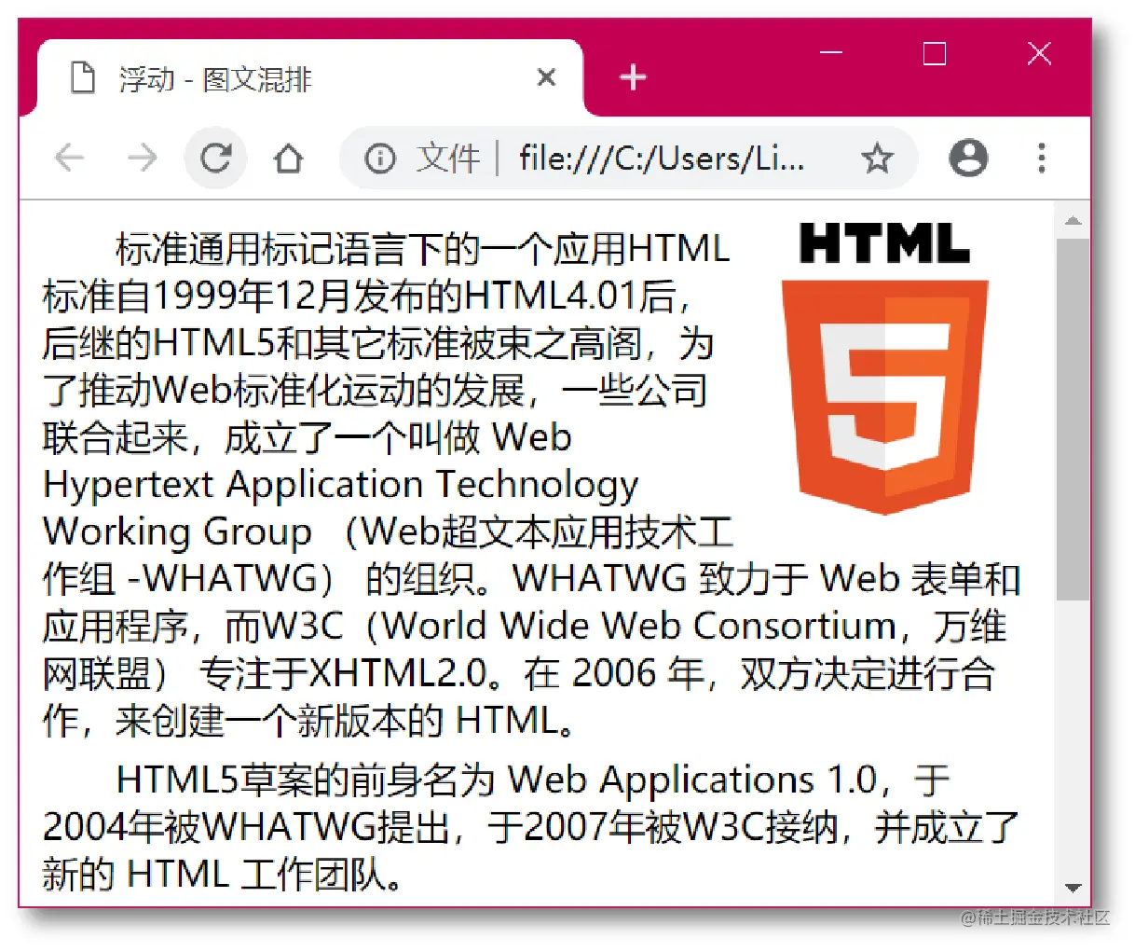Screen dimensions: 1135x952
Task: Click the page document icon on the tab
Action: click(x=83, y=77)
